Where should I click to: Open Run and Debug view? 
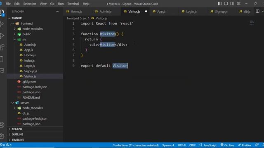pos(2,36)
